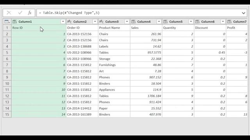Select sales value 114.9
Screen dimensions: 250x140
(x=146, y=90)
